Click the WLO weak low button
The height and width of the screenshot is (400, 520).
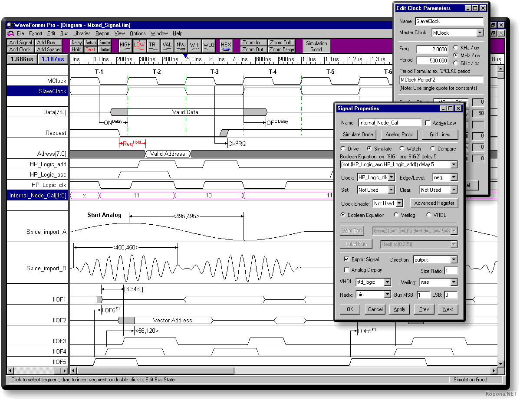pyautogui.click(x=209, y=46)
